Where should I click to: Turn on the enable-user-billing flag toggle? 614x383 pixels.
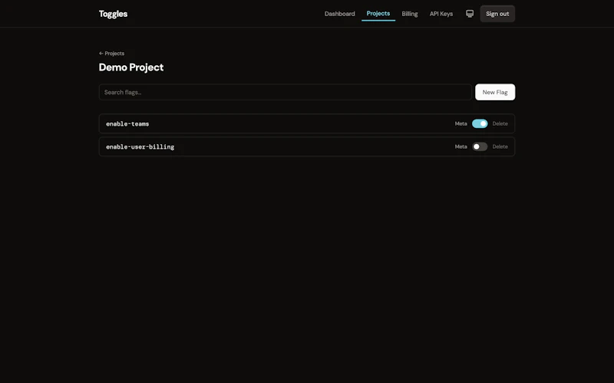(x=480, y=146)
